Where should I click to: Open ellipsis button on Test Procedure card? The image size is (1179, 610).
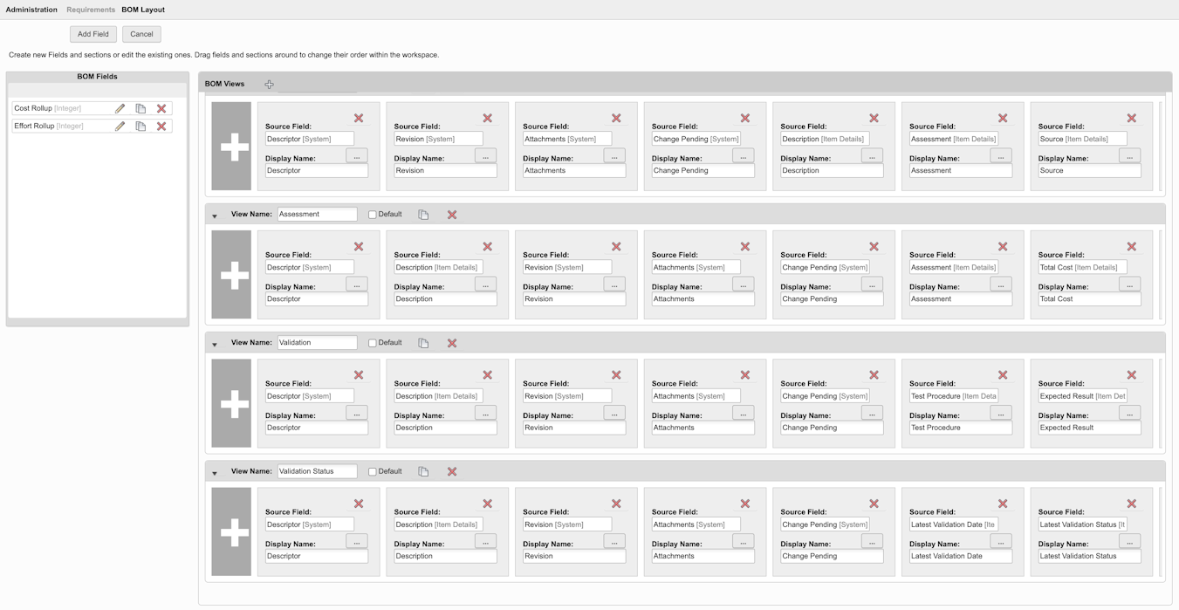click(1001, 413)
